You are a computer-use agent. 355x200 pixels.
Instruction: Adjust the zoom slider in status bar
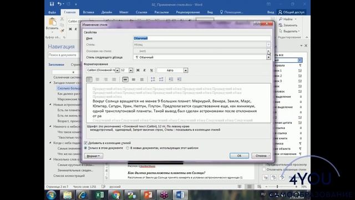click(x=277, y=187)
